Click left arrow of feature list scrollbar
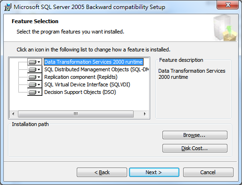This screenshot has width=242, height=185. pyautogui.click(x=13, y=114)
